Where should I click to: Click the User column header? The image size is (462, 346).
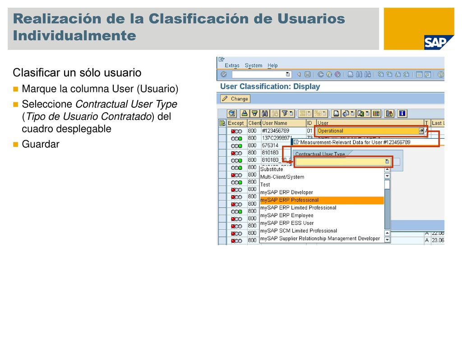coord(370,123)
